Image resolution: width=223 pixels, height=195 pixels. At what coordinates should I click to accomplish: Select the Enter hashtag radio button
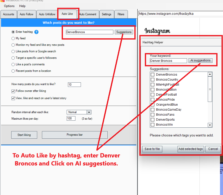(x=13, y=32)
